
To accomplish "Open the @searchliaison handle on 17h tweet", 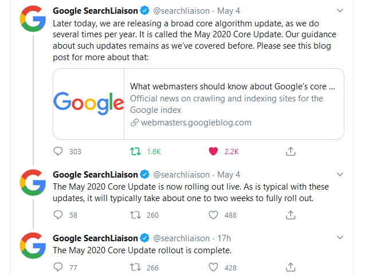I will pyautogui.click(x=181, y=238).
